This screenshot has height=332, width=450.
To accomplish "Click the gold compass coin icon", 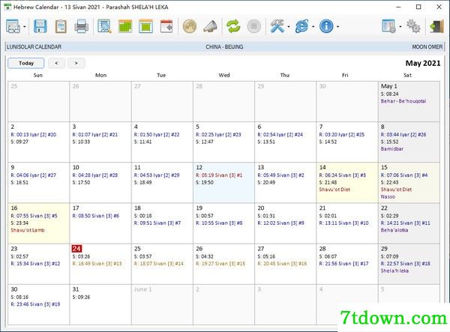I will [190, 26].
